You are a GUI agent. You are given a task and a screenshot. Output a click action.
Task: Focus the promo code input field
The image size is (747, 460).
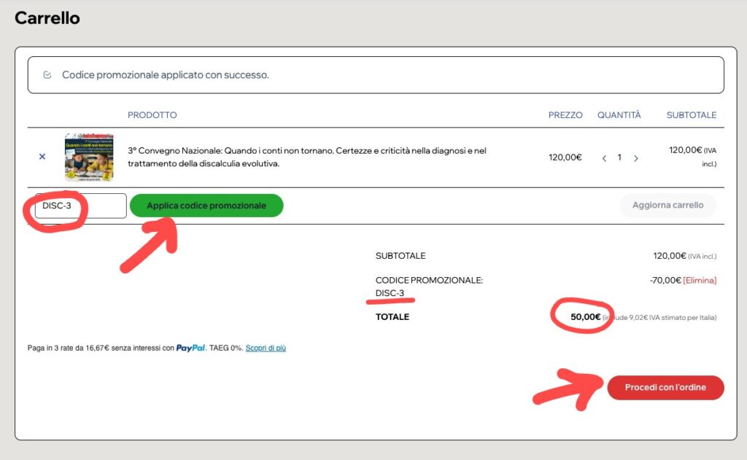pos(80,206)
